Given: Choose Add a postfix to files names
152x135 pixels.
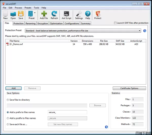Looking at the screenshot, I should click(x=8, y=118).
